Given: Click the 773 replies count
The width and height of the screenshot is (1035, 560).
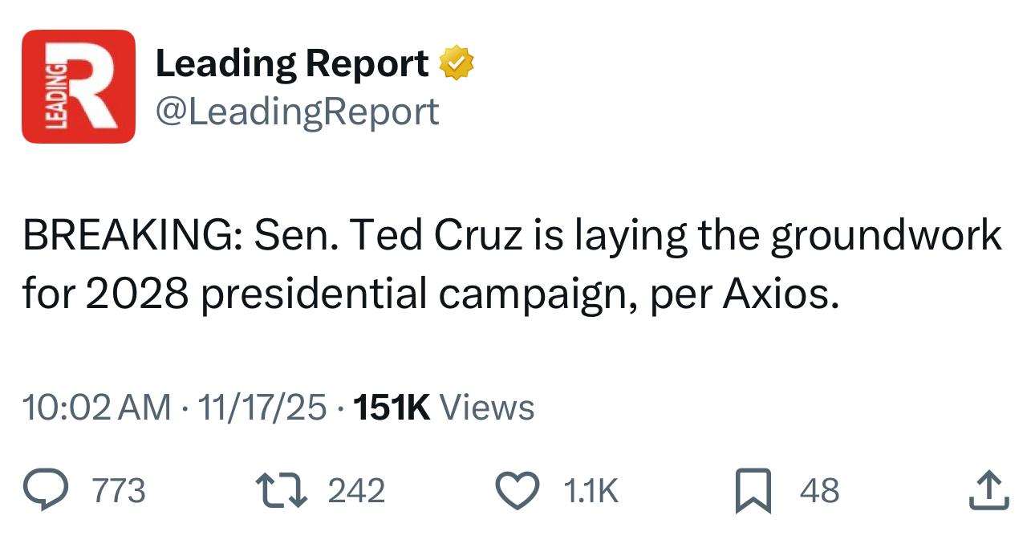Looking at the screenshot, I should pos(120,491).
